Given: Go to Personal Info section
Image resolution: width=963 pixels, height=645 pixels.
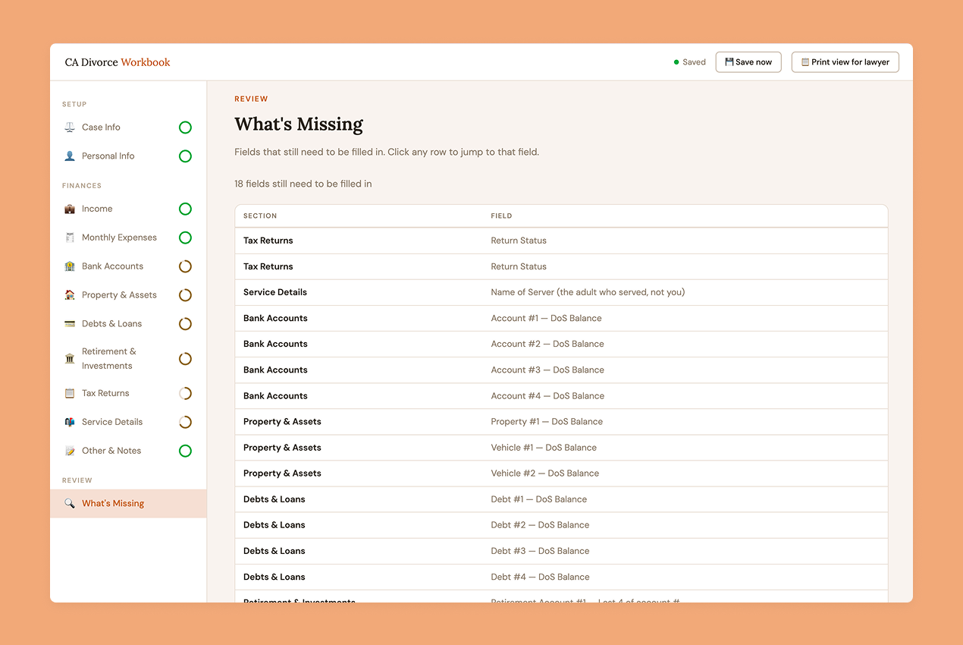Looking at the screenshot, I should pos(128,156).
